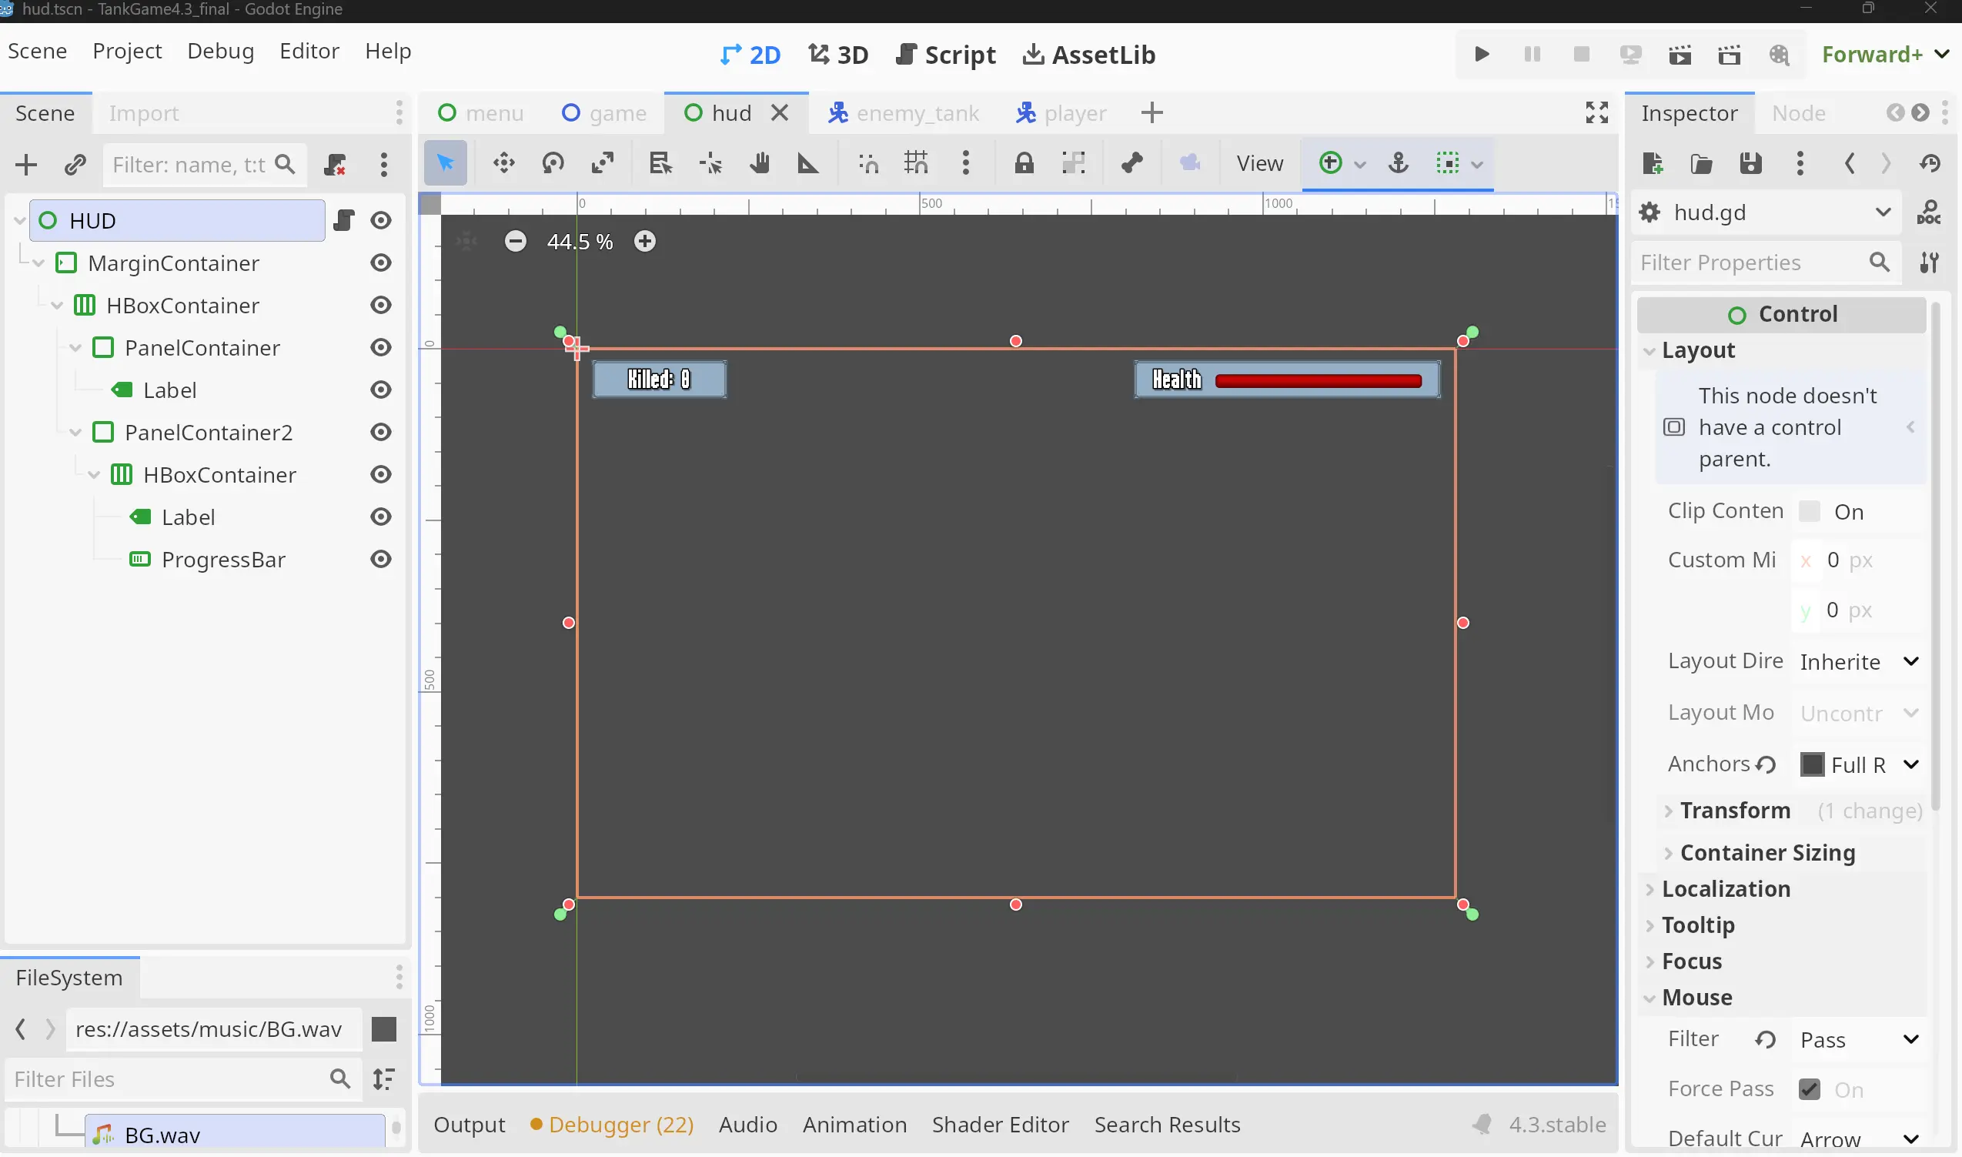
Task: Toggle distraction-free mode
Action: pyautogui.click(x=1596, y=112)
